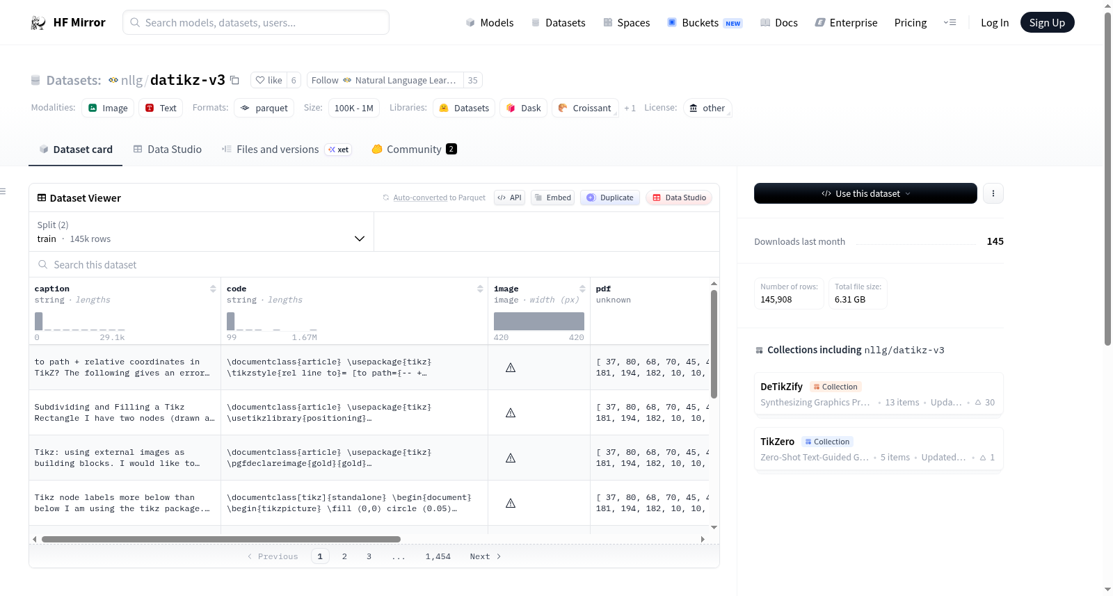Viewport: 1113px width, 596px height.
Task: Jump to last page 1,454
Action: click(x=438, y=556)
